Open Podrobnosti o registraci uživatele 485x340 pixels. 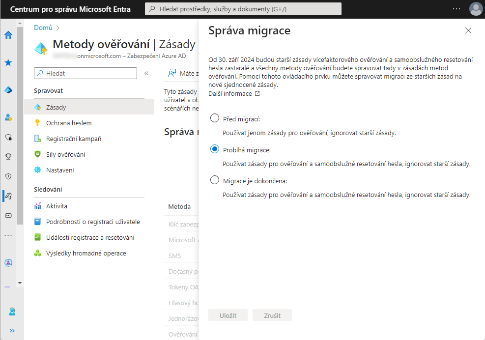coord(89,222)
